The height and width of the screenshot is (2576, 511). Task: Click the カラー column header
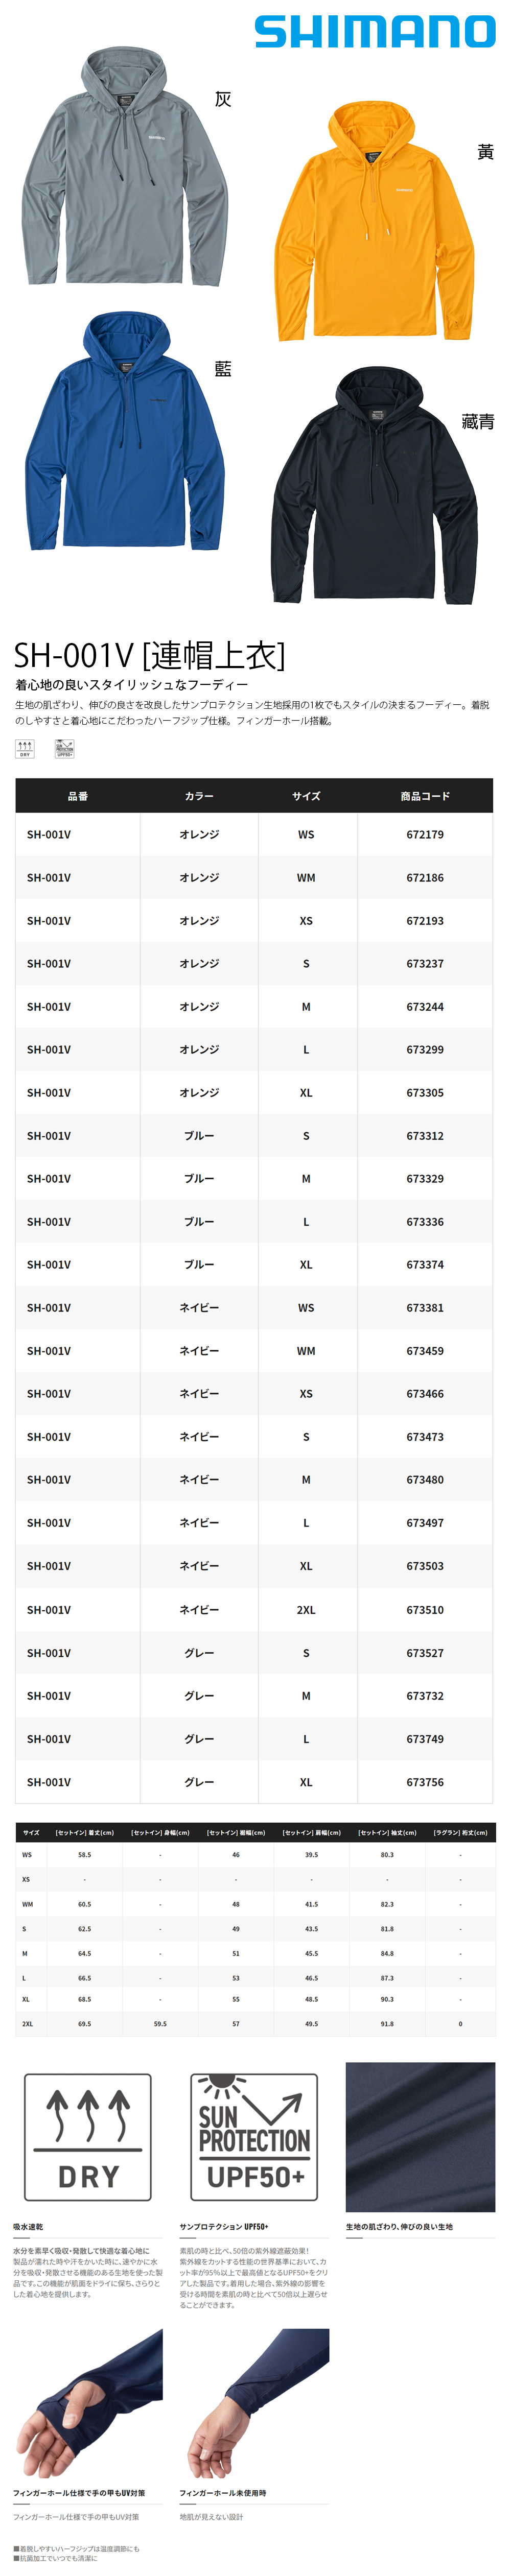pos(199,796)
